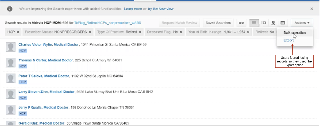This screenshot has width=320, height=127.
Task: Click the HCP tag under Charles Victor Wylie
Action: (23, 51)
